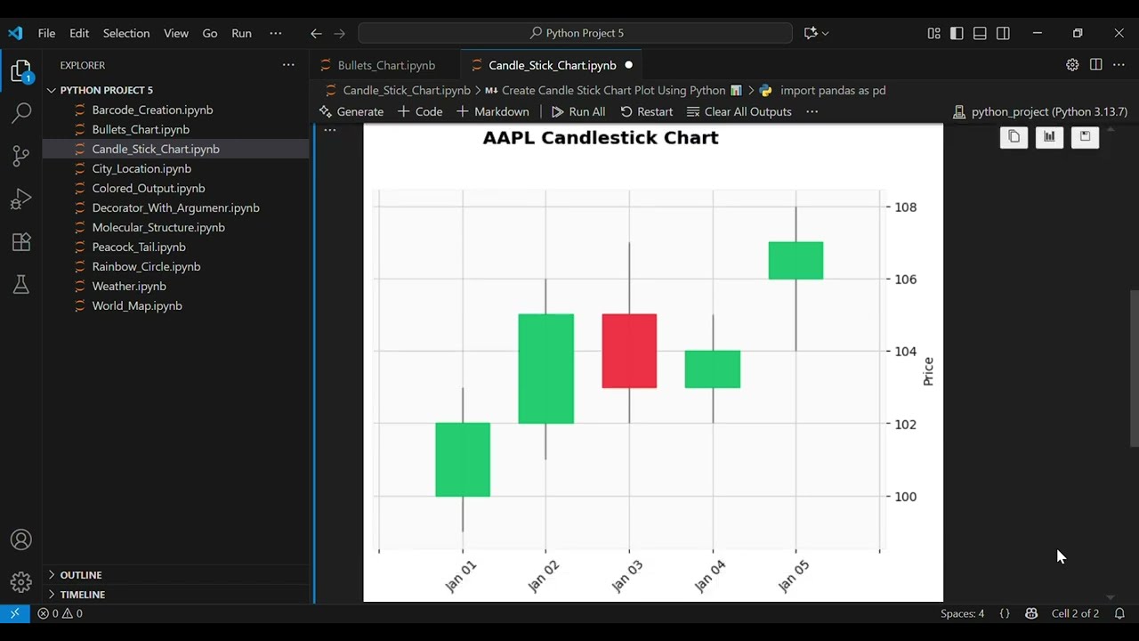Expand the OUTLINE section
This screenshot has height=641, width=1139.
(x=81, y=575)
